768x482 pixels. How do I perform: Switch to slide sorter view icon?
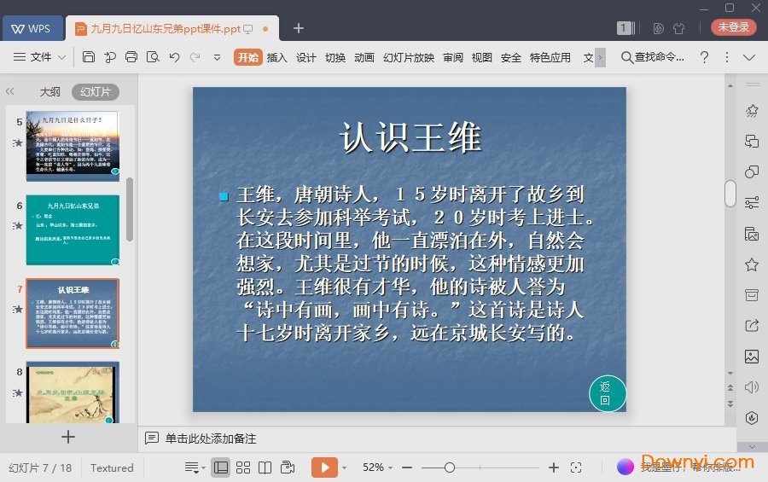coord(243,467)
